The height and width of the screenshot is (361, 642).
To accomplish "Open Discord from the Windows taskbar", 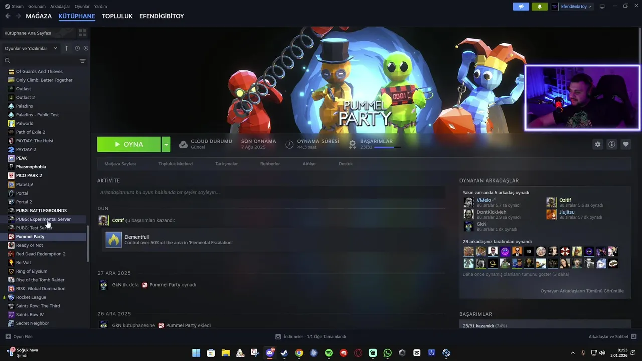I will 270,353.
